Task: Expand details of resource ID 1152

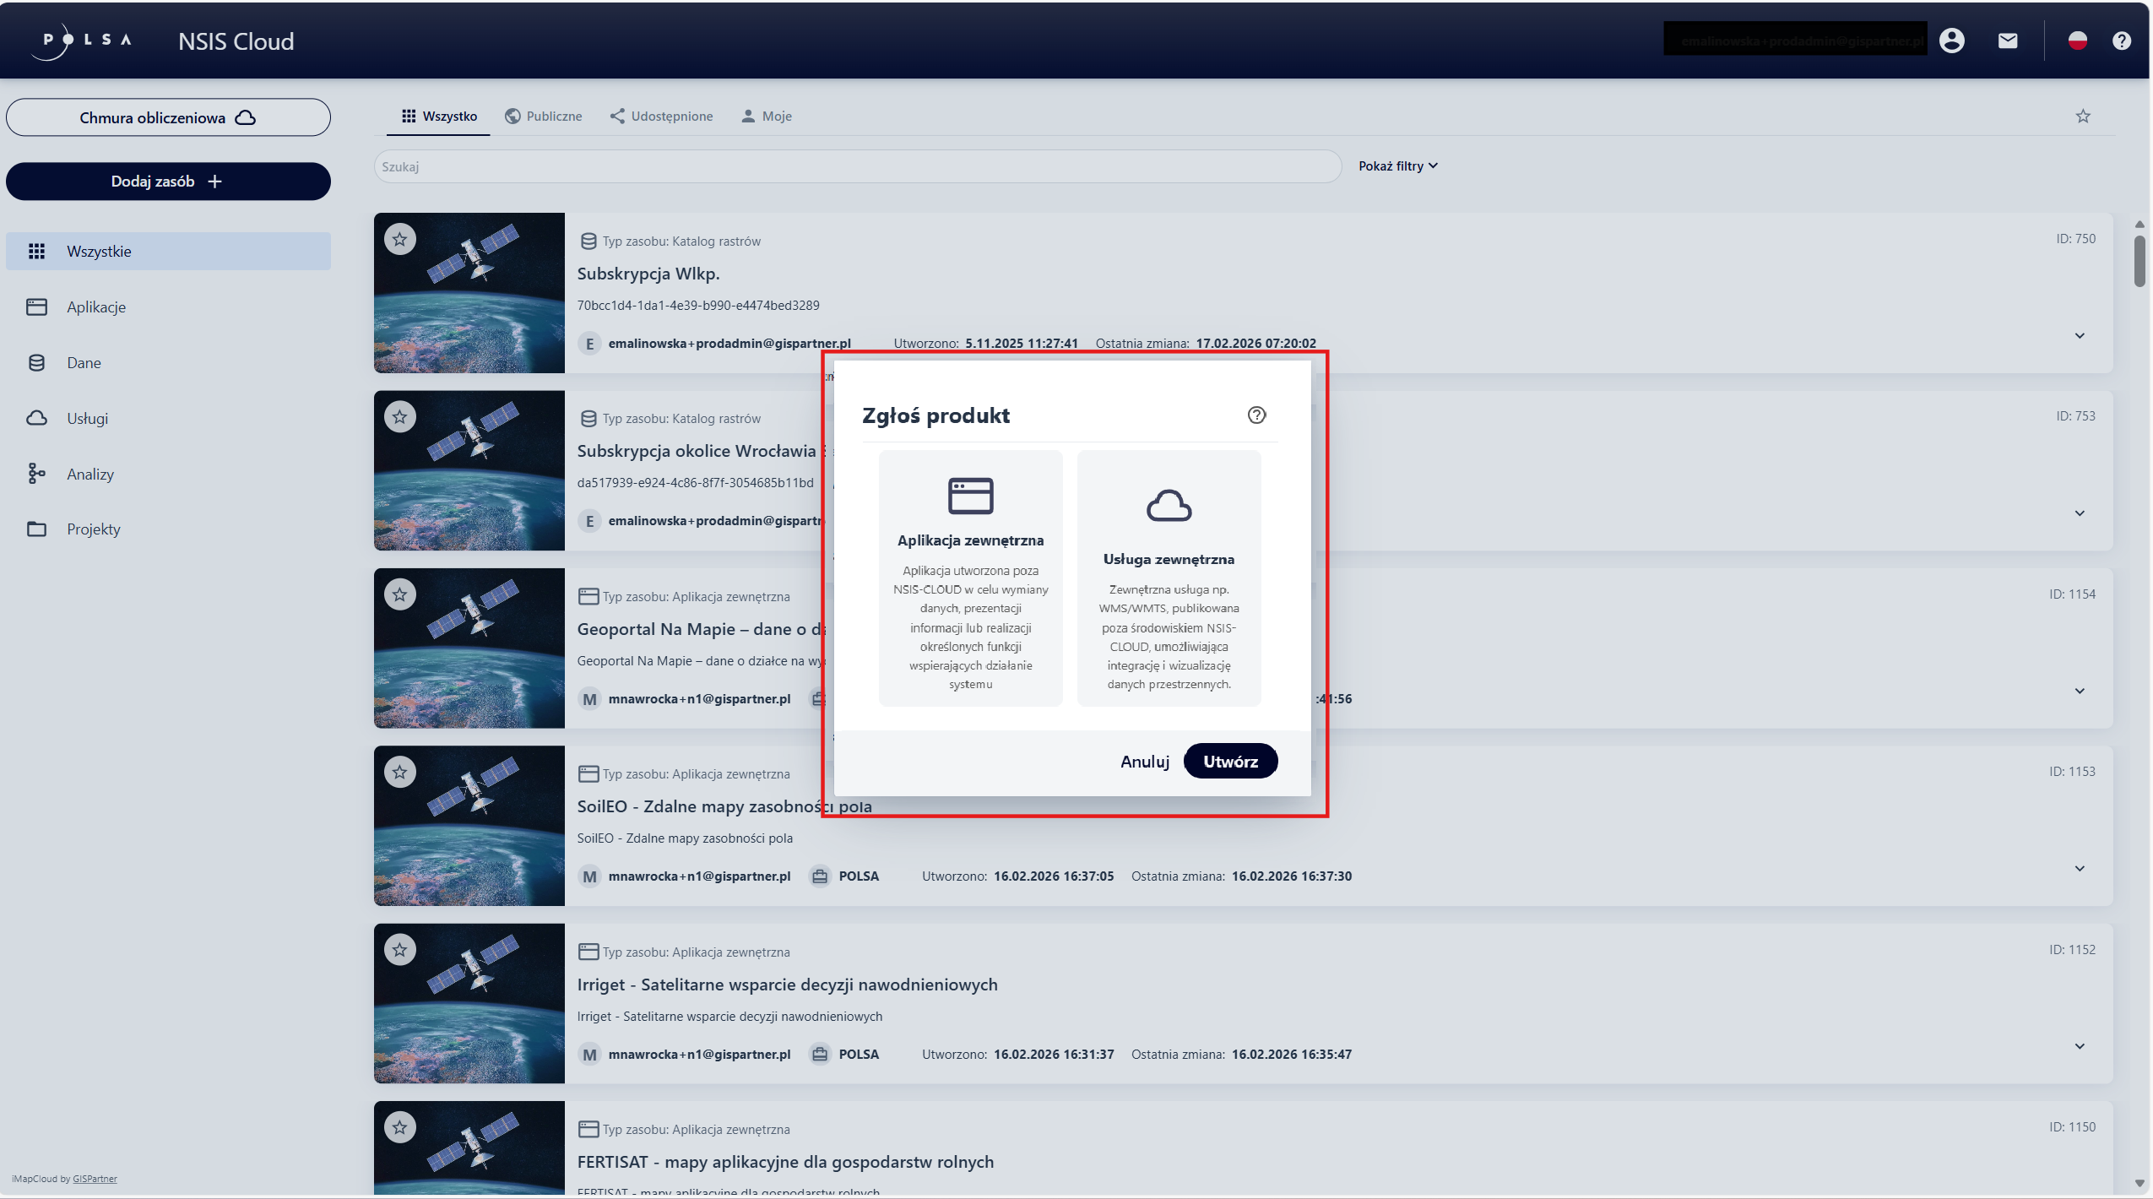Action: (2080, 1046)
